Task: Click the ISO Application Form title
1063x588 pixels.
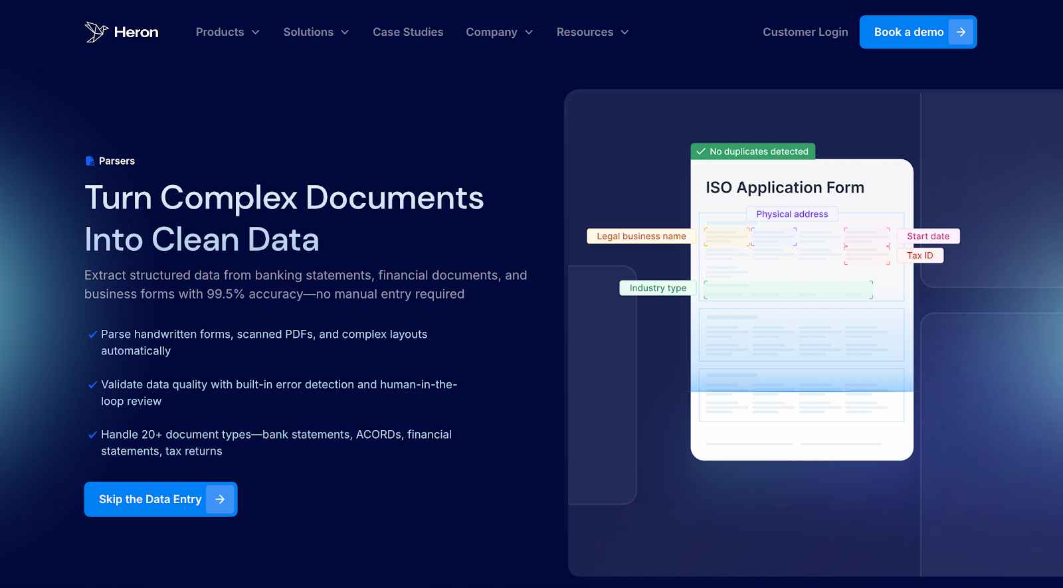Action: click(x=785, y=188)
